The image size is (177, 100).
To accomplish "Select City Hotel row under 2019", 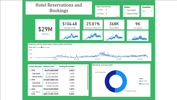I will 36,83.
